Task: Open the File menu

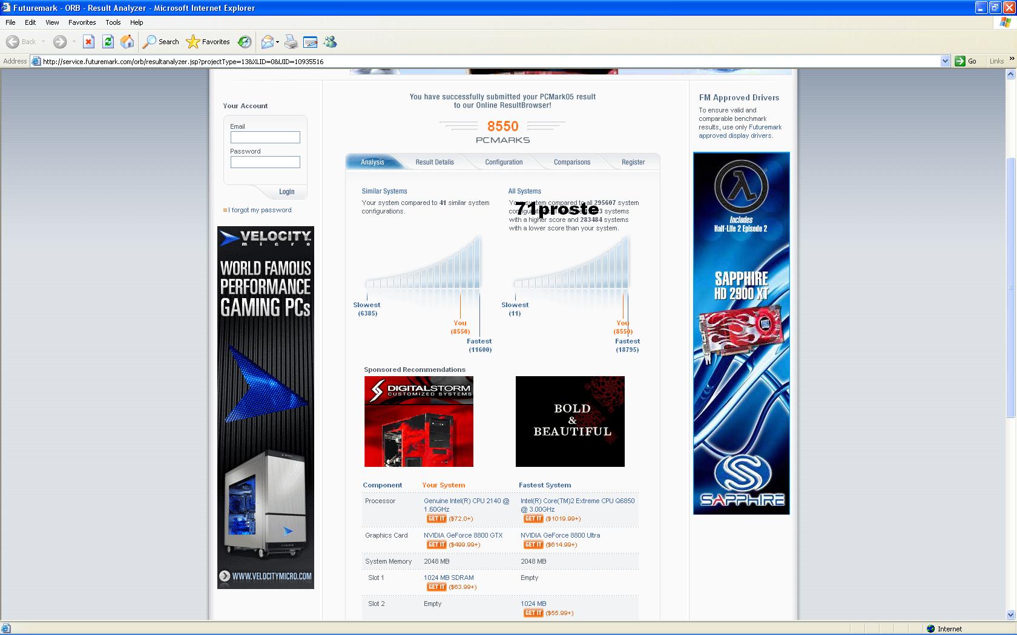Action: (x=10, y=22)
